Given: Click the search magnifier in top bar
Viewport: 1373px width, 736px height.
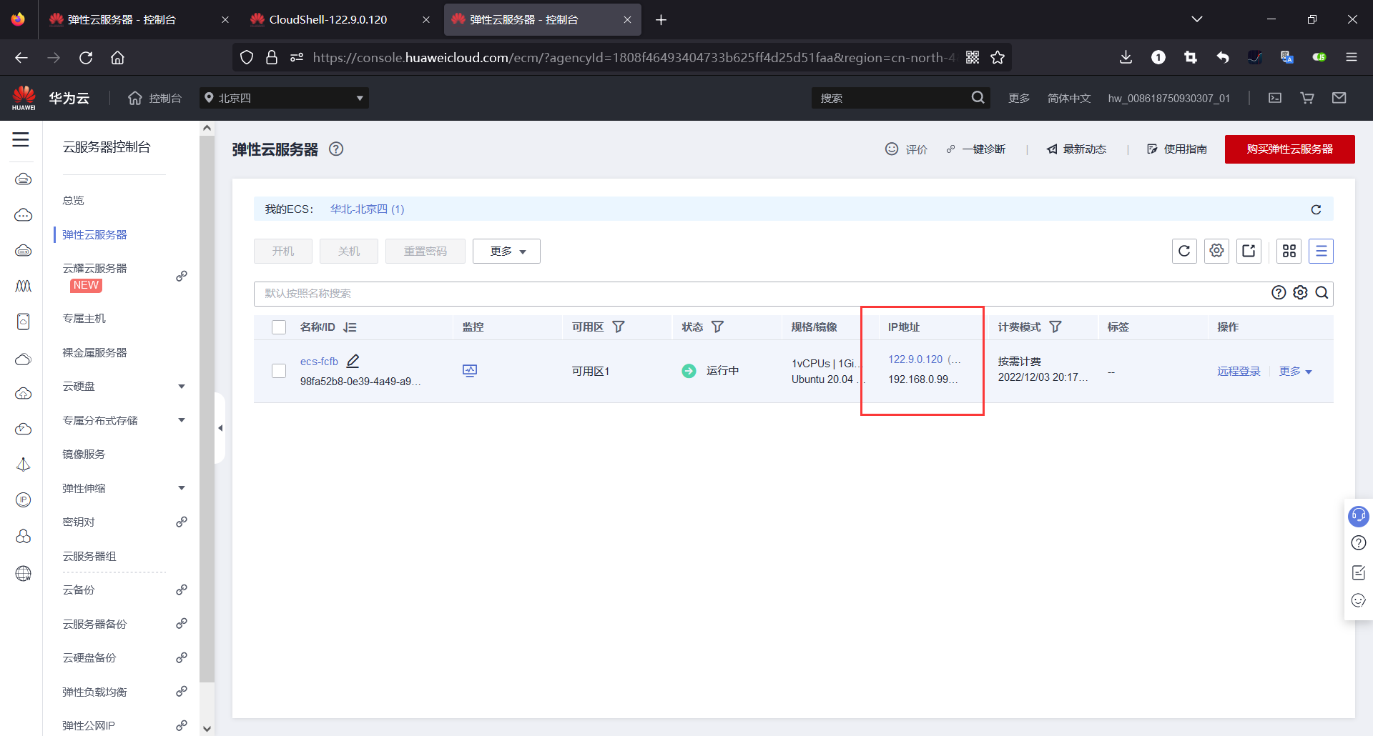Looking at the screenshot, I should 978,98.
